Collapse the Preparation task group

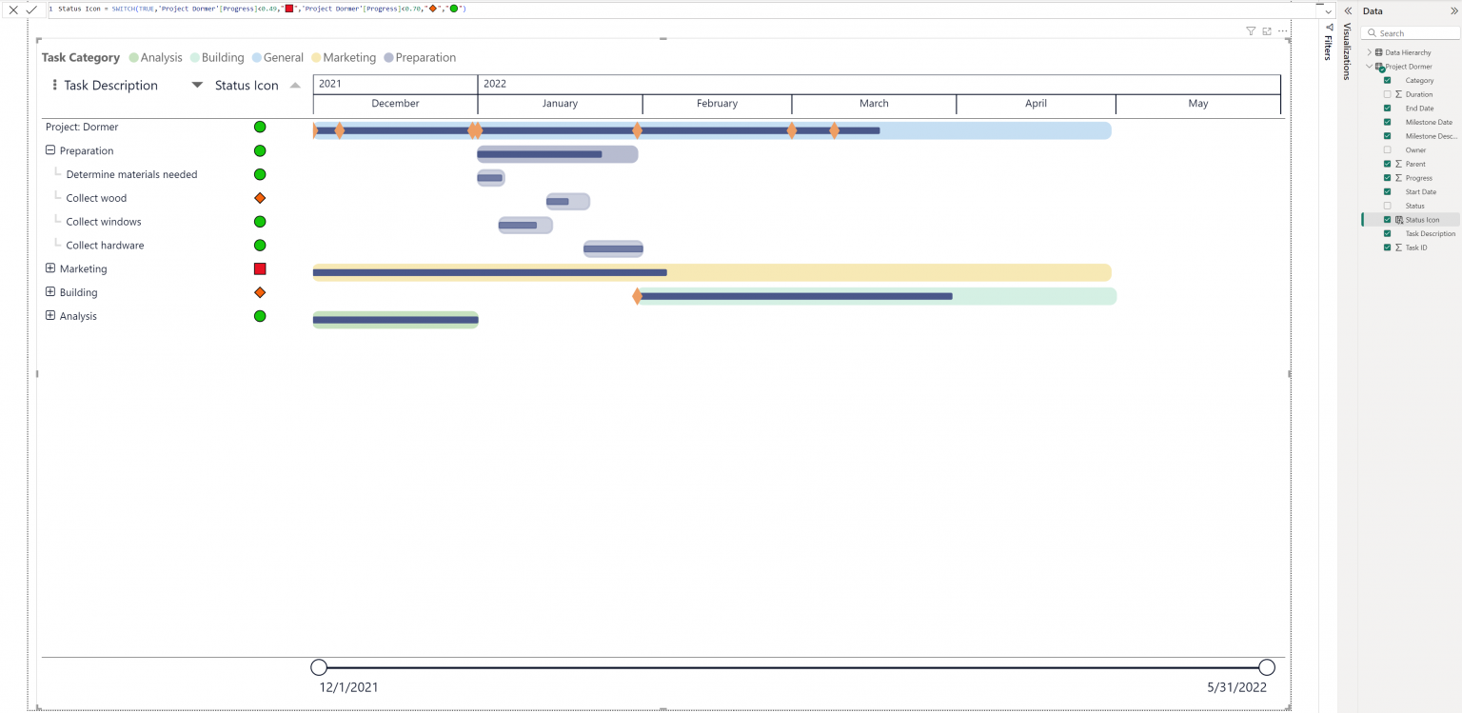[49, 150]
